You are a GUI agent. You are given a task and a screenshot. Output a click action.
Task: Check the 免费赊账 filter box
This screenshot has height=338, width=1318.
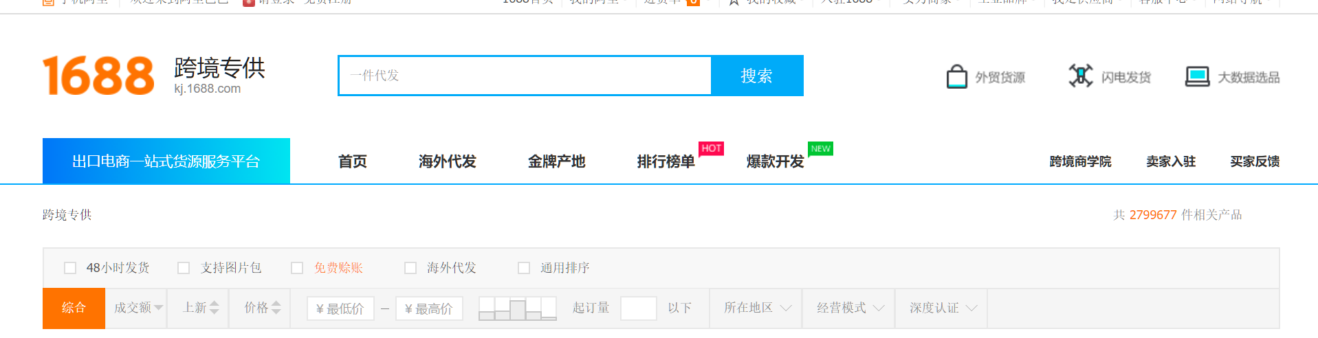coord(297,268)
